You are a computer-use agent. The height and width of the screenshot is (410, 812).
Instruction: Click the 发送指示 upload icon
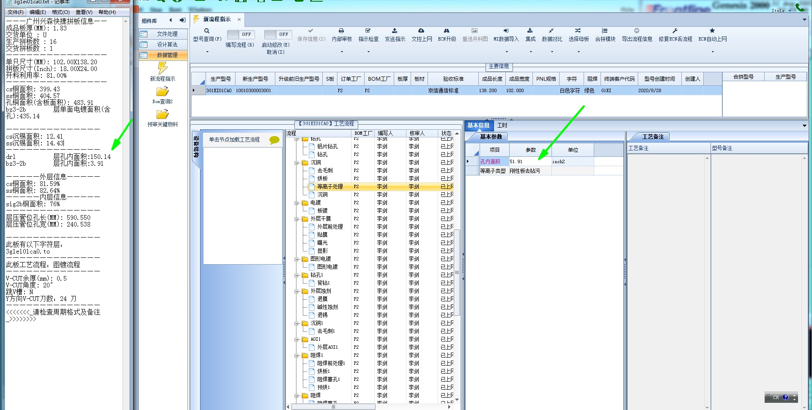[395, 31]
